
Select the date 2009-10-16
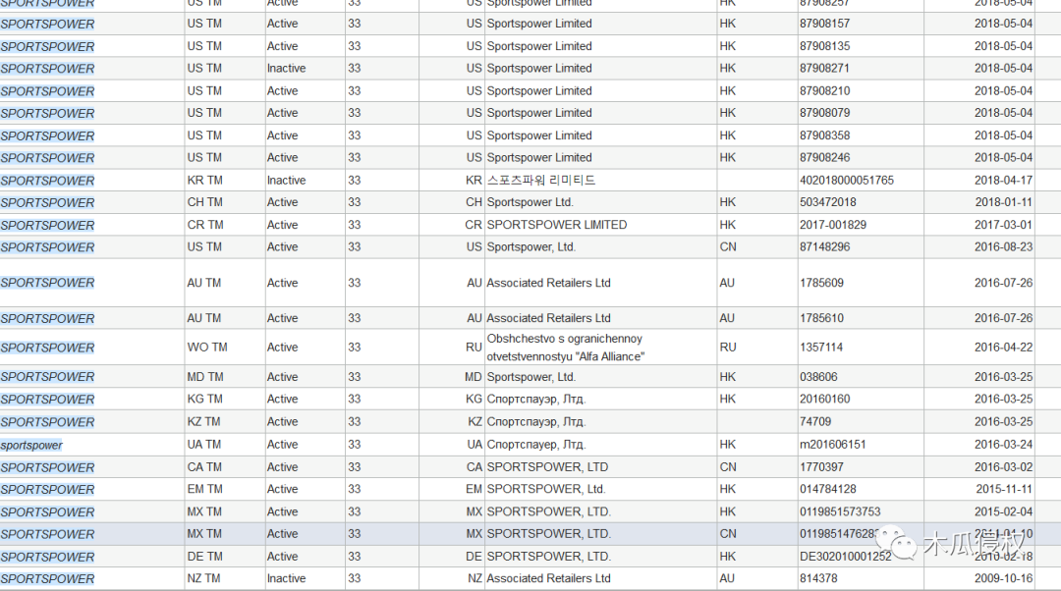(1003, 578)
